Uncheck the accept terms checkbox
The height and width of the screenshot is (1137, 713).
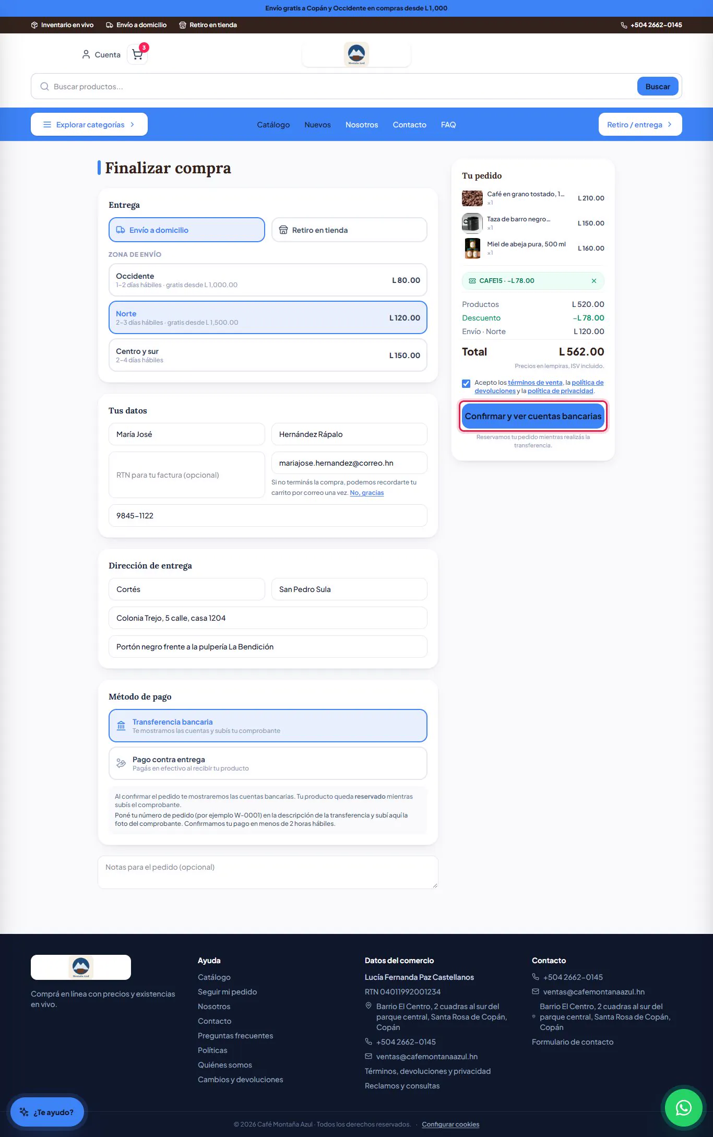coord(466,384)
